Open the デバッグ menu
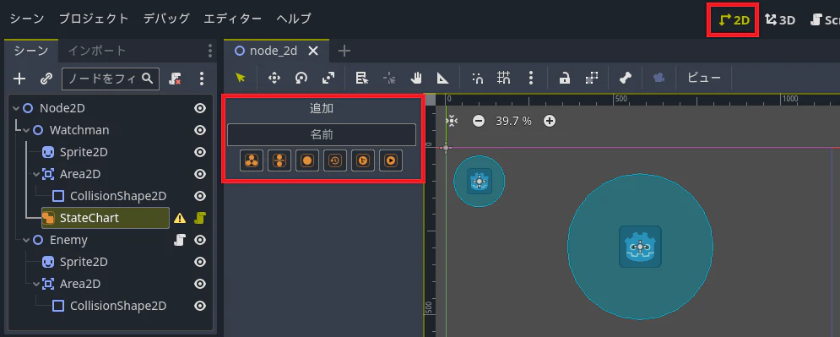 pyautogui.click(x=166, y=19)
